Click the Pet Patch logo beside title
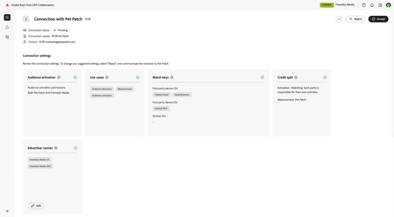394x217 pixels. click(88, 19)
